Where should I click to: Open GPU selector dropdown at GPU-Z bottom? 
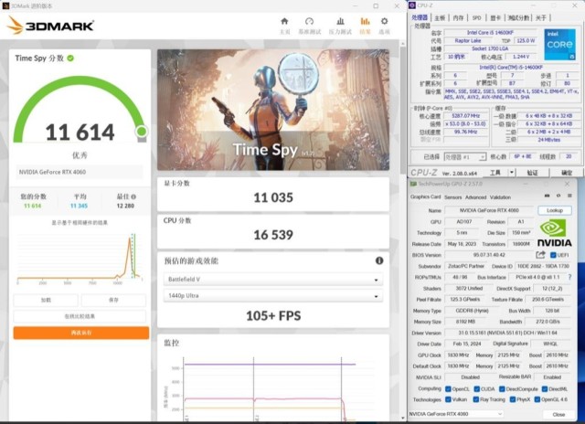click(455, 414)
